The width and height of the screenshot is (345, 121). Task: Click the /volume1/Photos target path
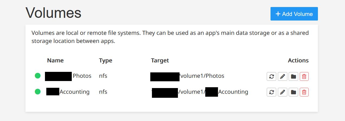(x=202, y=76)
